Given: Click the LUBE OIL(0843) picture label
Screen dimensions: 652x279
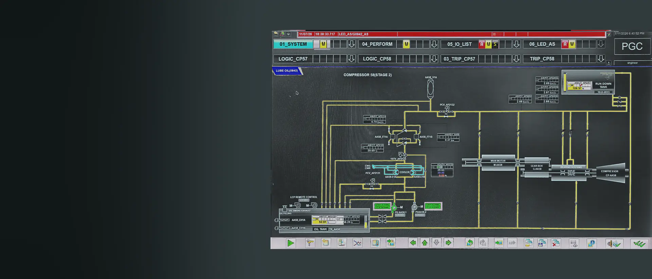Looking at the screenshot, I should (287, 71).
